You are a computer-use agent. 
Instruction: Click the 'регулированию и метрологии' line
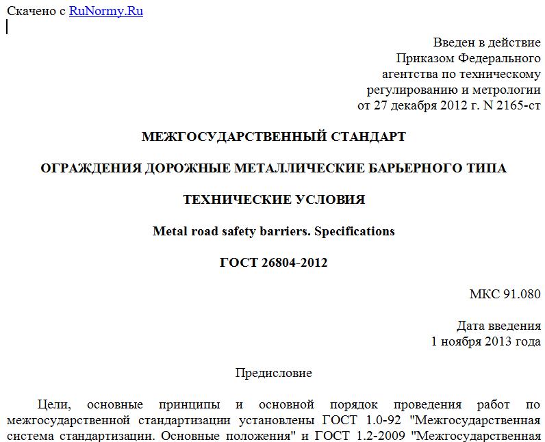coord(453,90)
